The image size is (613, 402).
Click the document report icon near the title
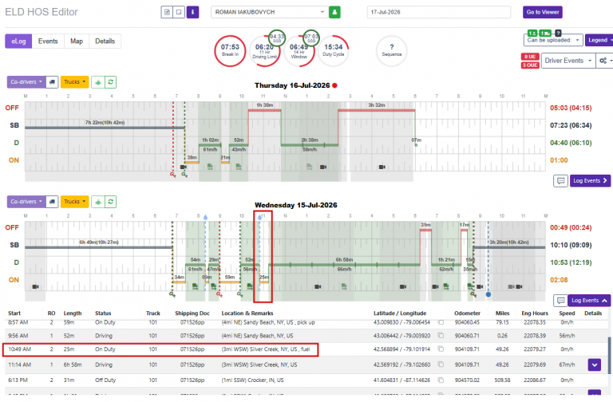pos(167,12)
